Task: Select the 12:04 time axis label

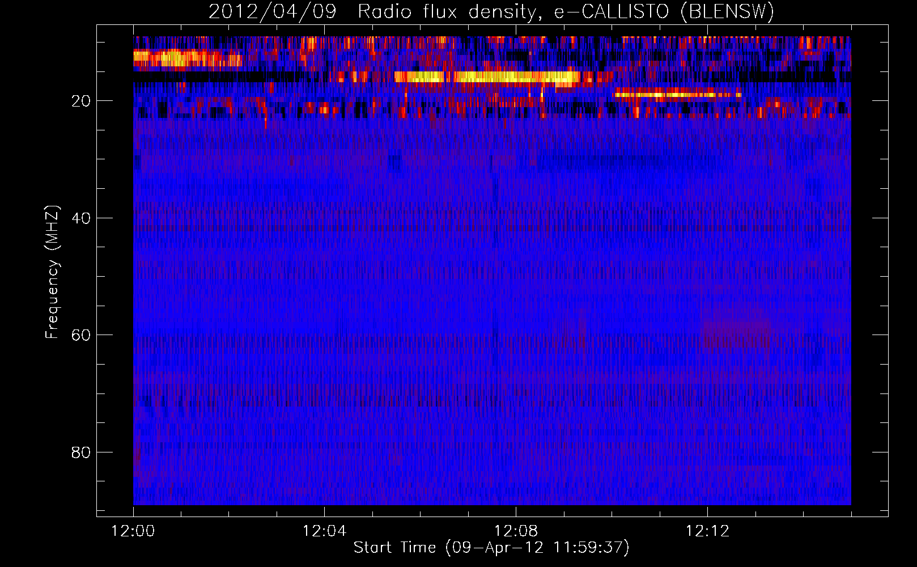Action: coord(324,531)
